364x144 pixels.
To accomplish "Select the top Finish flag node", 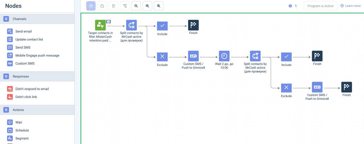I will pos(193,25).
